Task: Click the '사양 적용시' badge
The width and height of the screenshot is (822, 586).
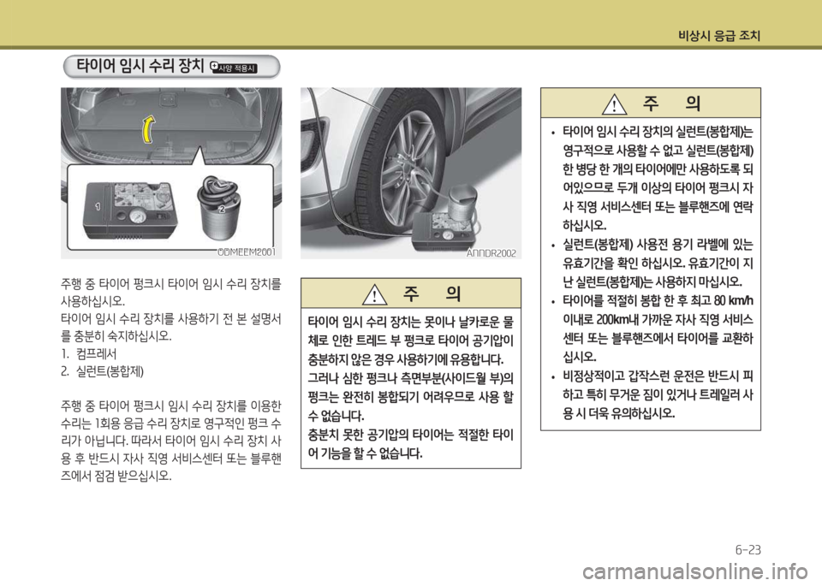Action: (233, 68)
